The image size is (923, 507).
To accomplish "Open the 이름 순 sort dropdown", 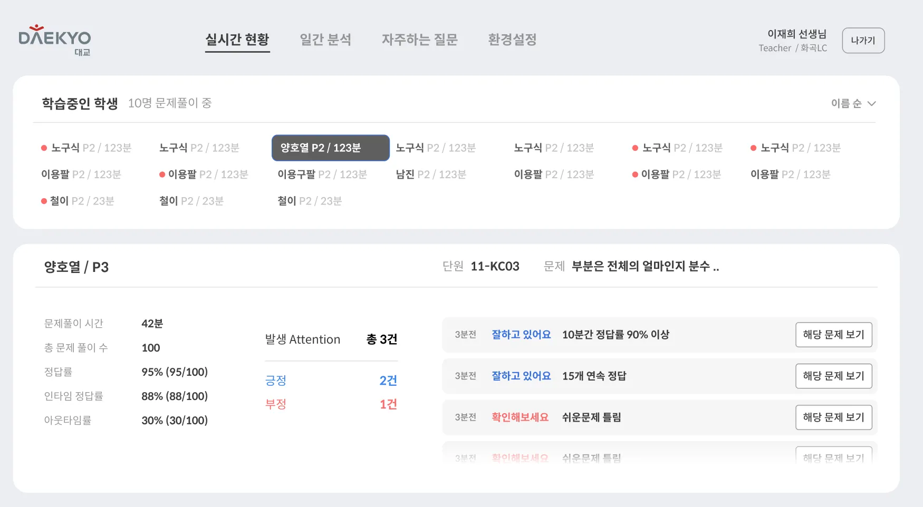I will (853, 104).
